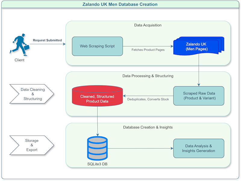Image resolution: width=241 pixels, height=181 pixels.
Task: Select the SQLite3 DB cylinder icon
Action: [x=97, y=148]
